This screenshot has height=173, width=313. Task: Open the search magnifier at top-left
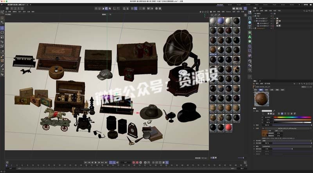[2, 12]
